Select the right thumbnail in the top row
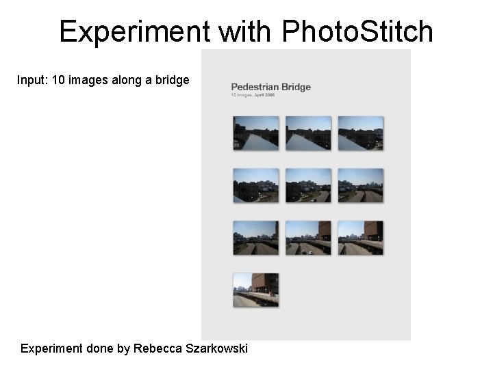Screen dimensions: 493x369 pos(361,133)
